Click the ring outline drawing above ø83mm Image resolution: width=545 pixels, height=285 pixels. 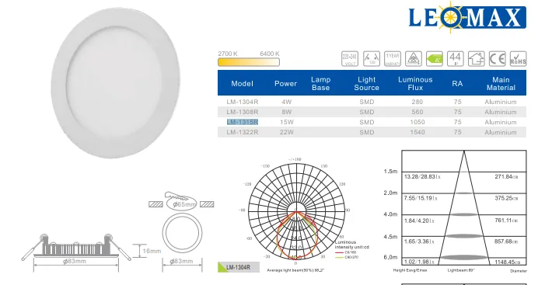[x=182, y=233]
